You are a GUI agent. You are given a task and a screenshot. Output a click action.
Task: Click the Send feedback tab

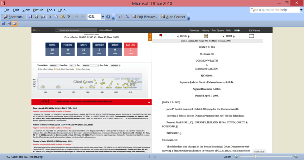coord(259,152)
